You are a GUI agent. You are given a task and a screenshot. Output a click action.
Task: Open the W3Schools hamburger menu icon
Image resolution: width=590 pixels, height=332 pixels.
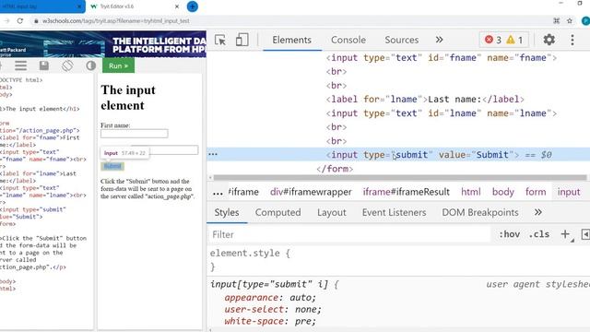(20, 65)
